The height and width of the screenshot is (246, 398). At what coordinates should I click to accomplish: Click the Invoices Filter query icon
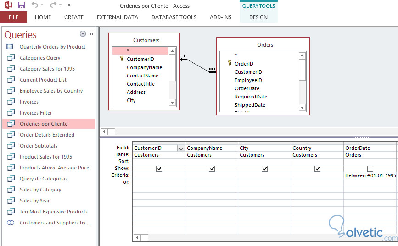click(x=11, y=113)
